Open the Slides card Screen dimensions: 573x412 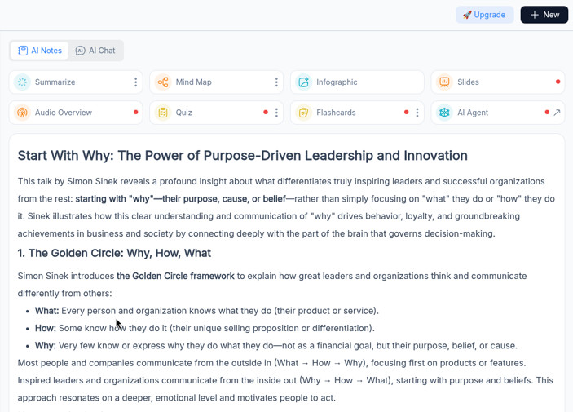pos(498,82)
